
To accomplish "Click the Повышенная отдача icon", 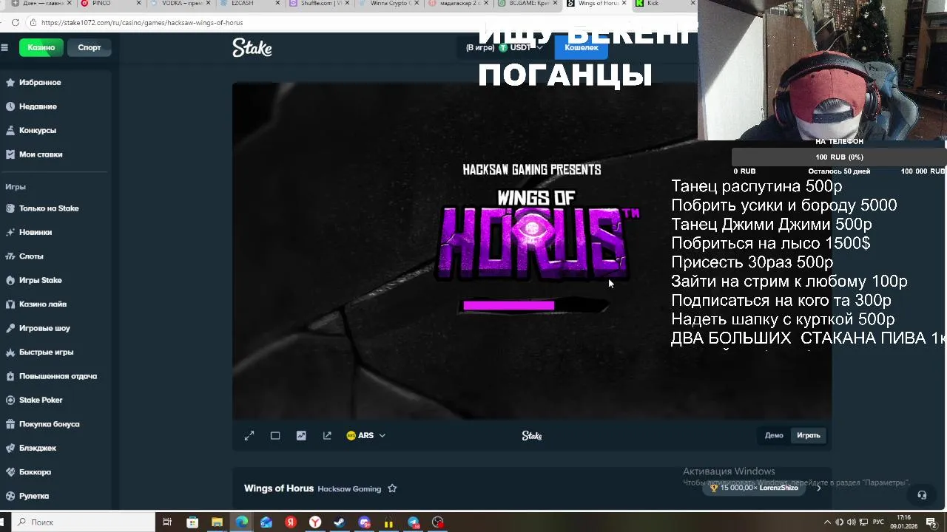I will [10, 376].
